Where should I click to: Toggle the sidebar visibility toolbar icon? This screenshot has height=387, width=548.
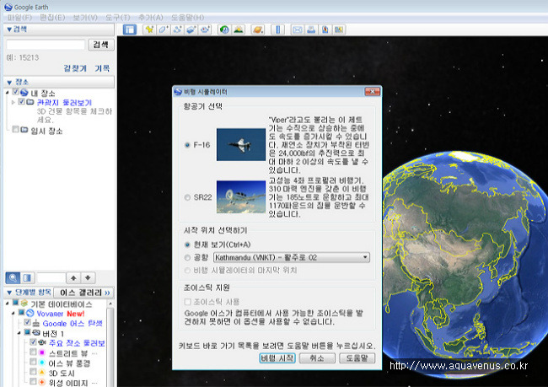pyautogui.click(x=130, y=30)
